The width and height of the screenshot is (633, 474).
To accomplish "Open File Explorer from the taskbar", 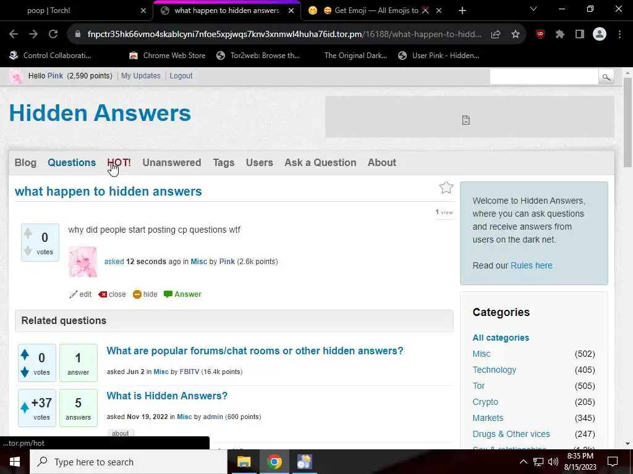I will pos(244,462).
